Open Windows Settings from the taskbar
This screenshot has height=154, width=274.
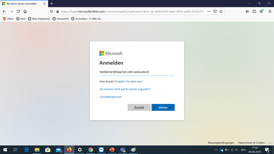pos(80,150)
